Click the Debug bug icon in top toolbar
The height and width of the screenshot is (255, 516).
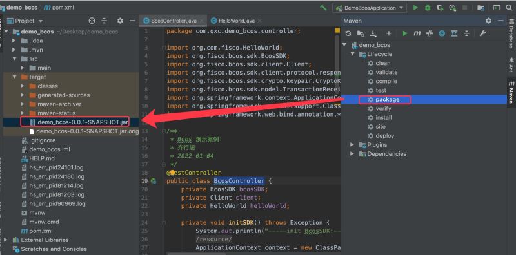(428, 8)
